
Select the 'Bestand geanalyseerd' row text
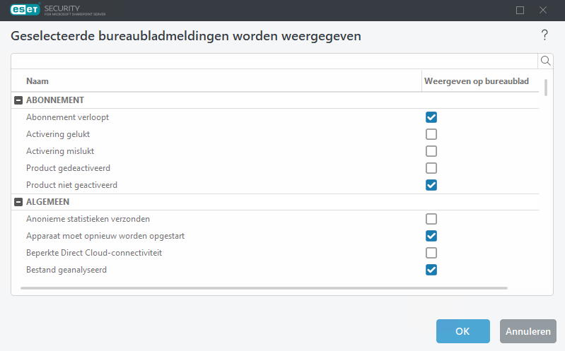pyautogui.click(x=66, y=270)
